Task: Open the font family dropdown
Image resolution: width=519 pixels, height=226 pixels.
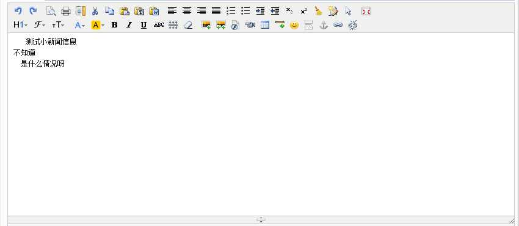Action: 40,25
